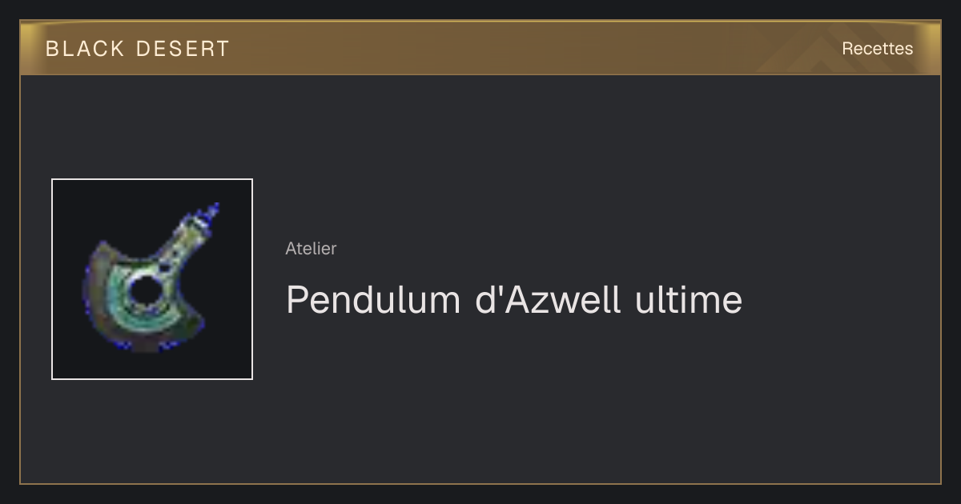Open the Recettes link in header
This screenshot has height=504, width=961.
click(x=877, y=49)
